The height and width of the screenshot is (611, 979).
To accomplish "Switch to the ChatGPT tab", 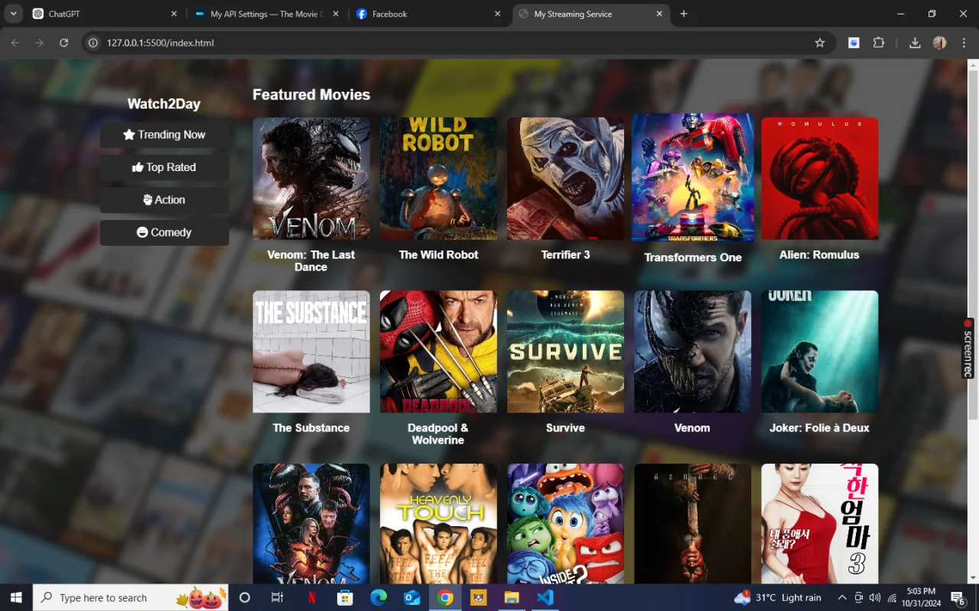I will pos(106,15).
